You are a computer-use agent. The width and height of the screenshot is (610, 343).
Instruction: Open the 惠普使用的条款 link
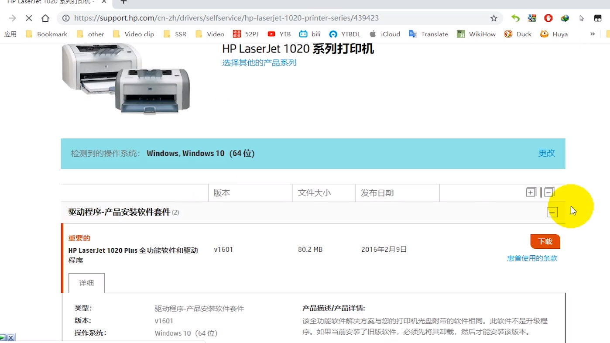coord(532,258)
